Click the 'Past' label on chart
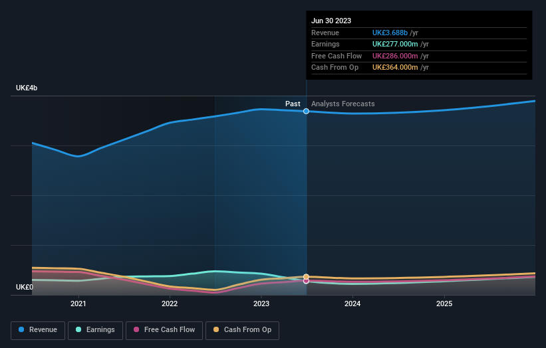This screenshot has width=546, height=348. [x=293, y=104]
